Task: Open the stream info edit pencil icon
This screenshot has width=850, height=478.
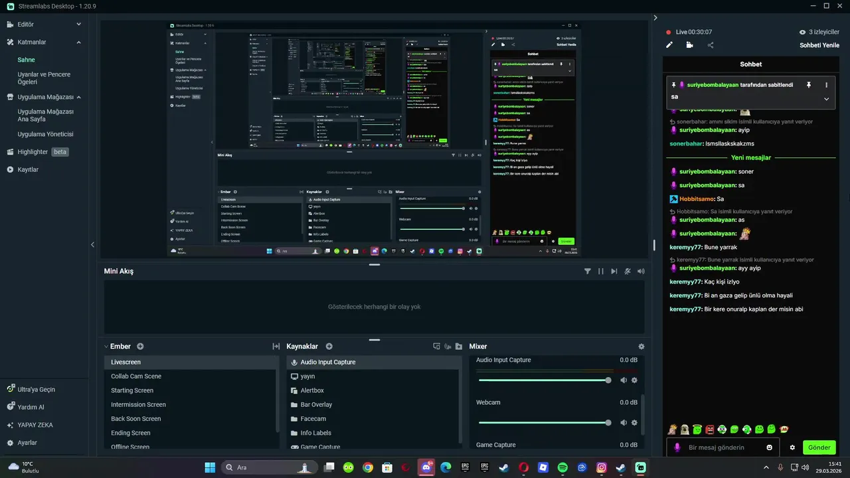Action: tap(669, 45)
